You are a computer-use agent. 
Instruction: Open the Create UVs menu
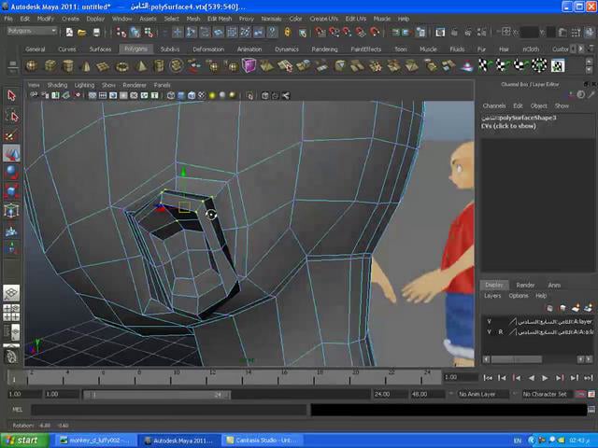coord(324,19)
